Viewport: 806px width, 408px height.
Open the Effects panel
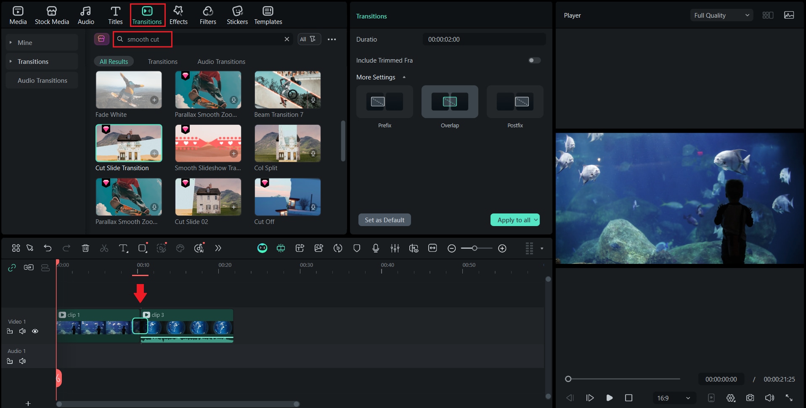(178, 15)
